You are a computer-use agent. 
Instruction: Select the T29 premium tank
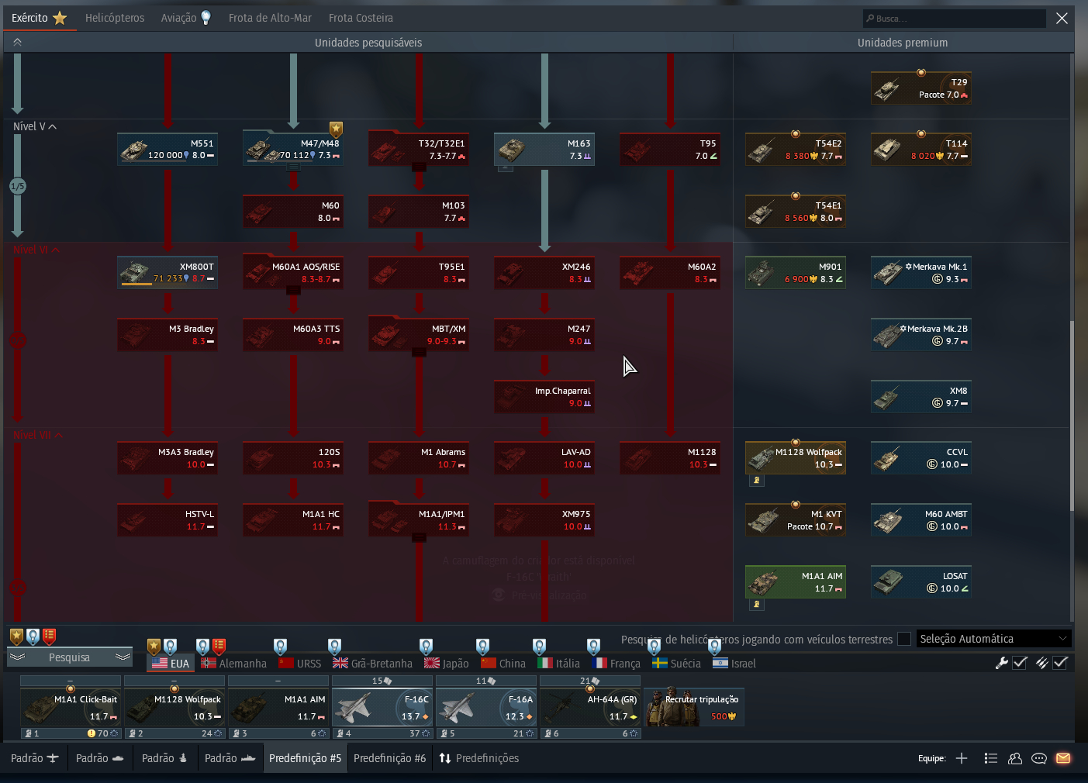pos(921,88)
